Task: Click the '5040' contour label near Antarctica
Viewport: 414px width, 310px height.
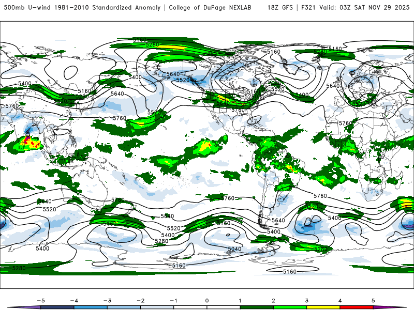Action: [x=234, y=249]
